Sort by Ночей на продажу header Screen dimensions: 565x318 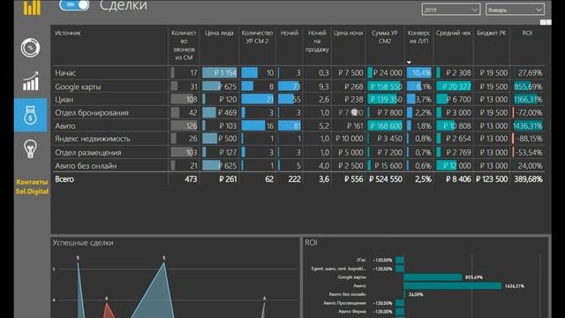(x=317, y=42)
